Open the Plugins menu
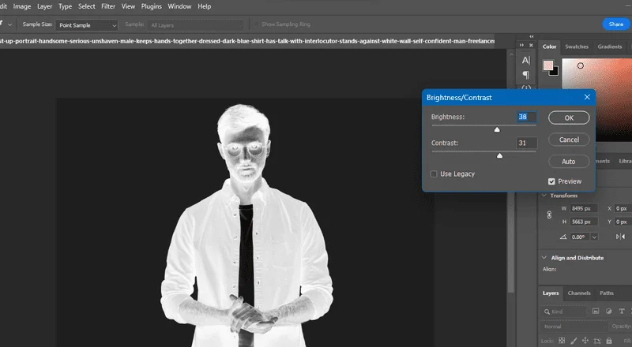The image size is (632, 347). 151,6
